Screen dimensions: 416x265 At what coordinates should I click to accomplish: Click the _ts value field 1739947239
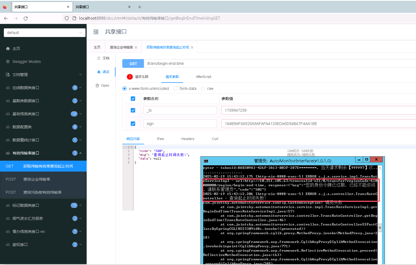(319, 110)
